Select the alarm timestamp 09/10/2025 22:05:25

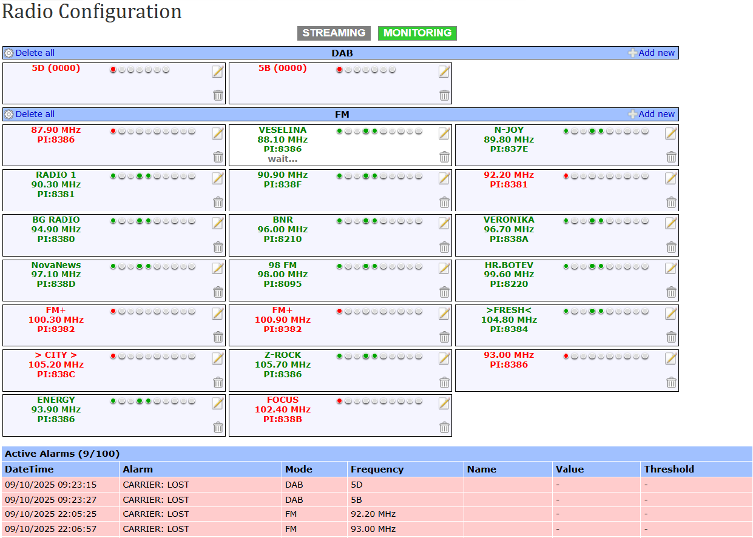click(51, 514)
